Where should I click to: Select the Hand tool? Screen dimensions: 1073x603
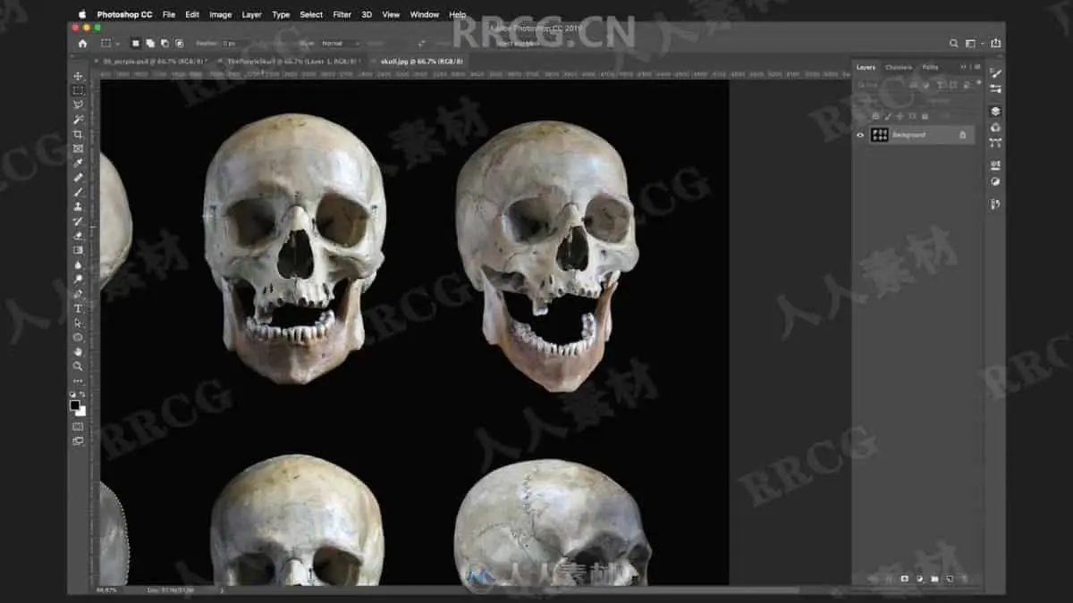click(79, 351)
